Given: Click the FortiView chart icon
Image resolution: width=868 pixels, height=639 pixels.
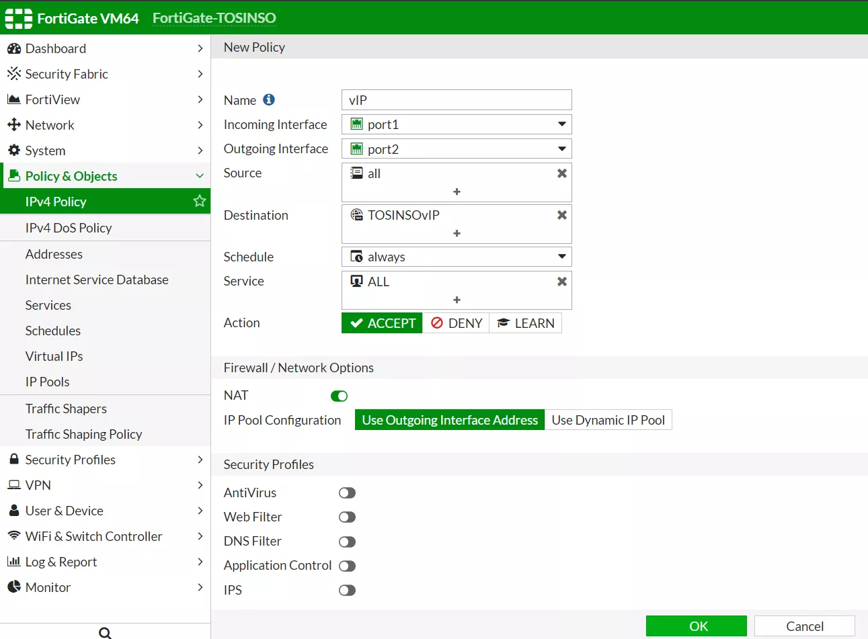Looking at the screenshot, I should pyautogui.click(x=13, y=99).
